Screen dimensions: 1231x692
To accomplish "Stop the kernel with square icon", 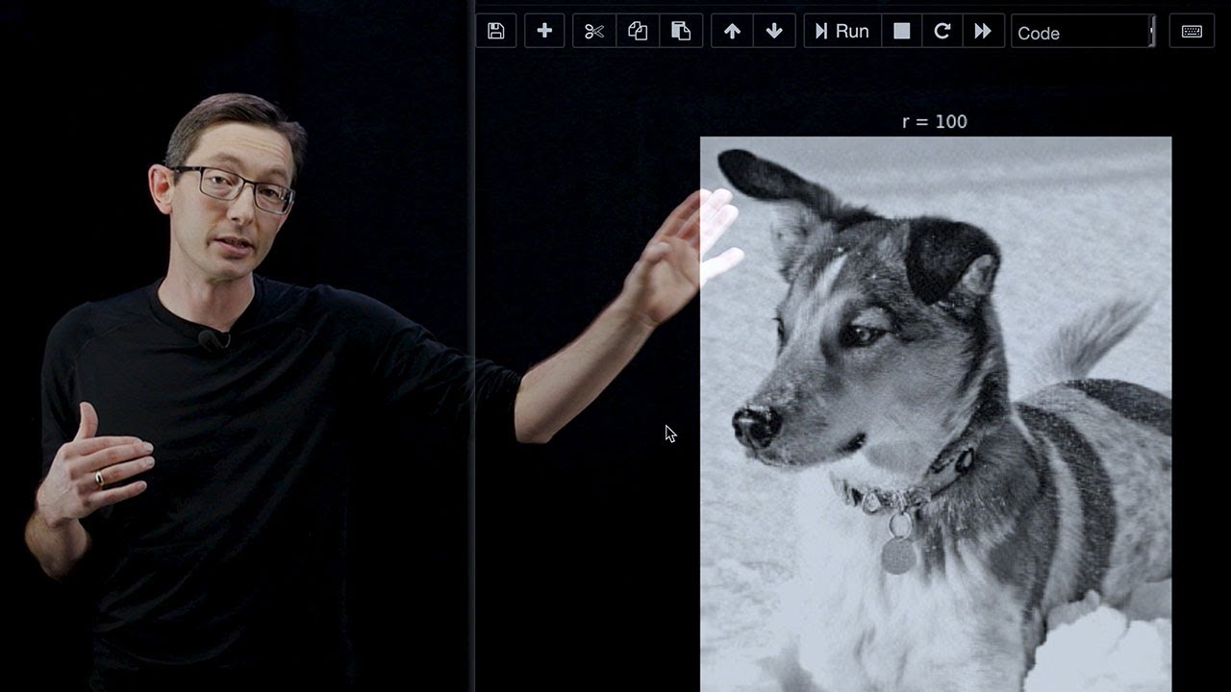I will pyautogui.click(x=901, y=31).
